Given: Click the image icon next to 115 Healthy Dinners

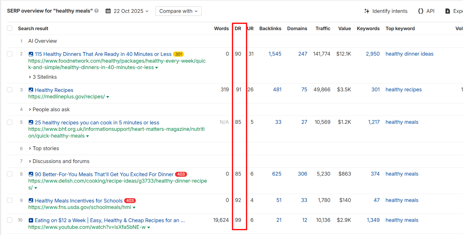Looking at the screenshot, I should [31, 54].
